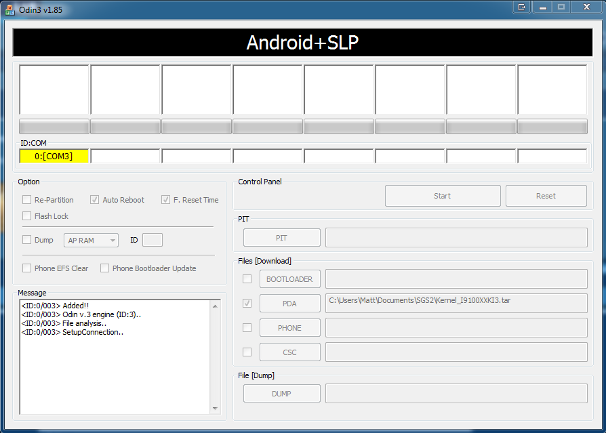Click the BOOTLOADER file path field
The image size is (606, 433).
(456, 279)
